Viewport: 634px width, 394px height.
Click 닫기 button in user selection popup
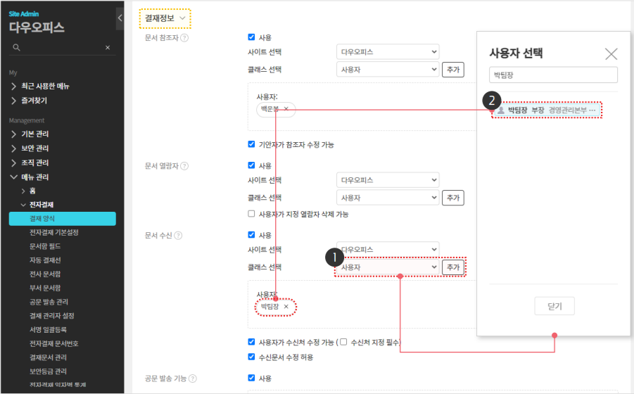click(554, 306)
